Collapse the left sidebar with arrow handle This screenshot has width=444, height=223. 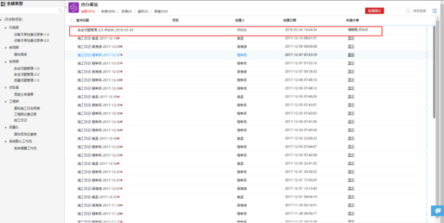coord(66,8)
